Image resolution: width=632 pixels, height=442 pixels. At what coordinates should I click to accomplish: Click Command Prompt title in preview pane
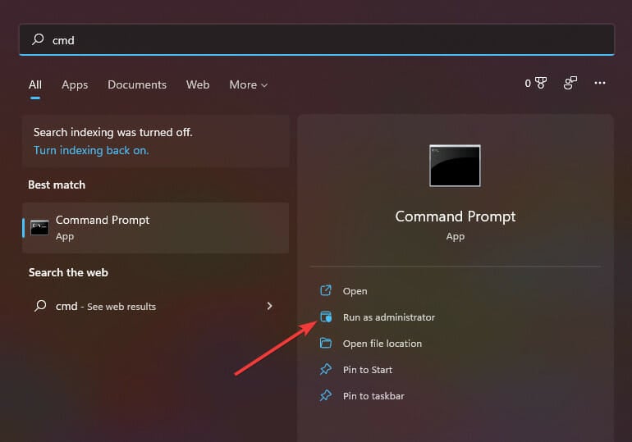coord(455,217)
